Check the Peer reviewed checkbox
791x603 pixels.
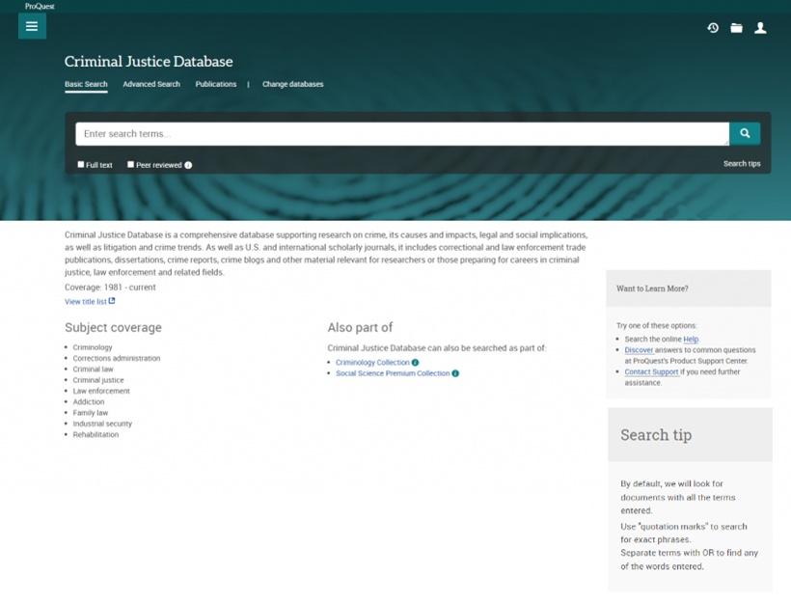(x=130, y=164)
